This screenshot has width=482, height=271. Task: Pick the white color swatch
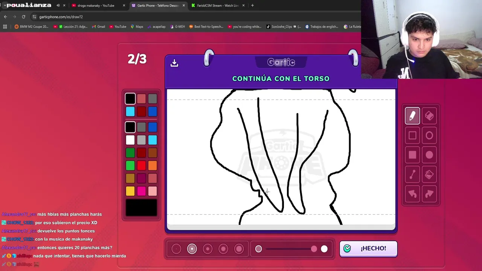tap(130, 140)
